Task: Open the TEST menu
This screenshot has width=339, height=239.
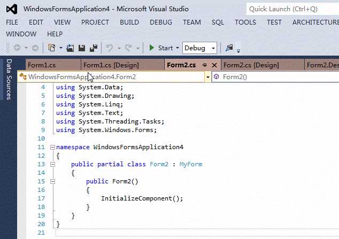Action: coord(274,22)
